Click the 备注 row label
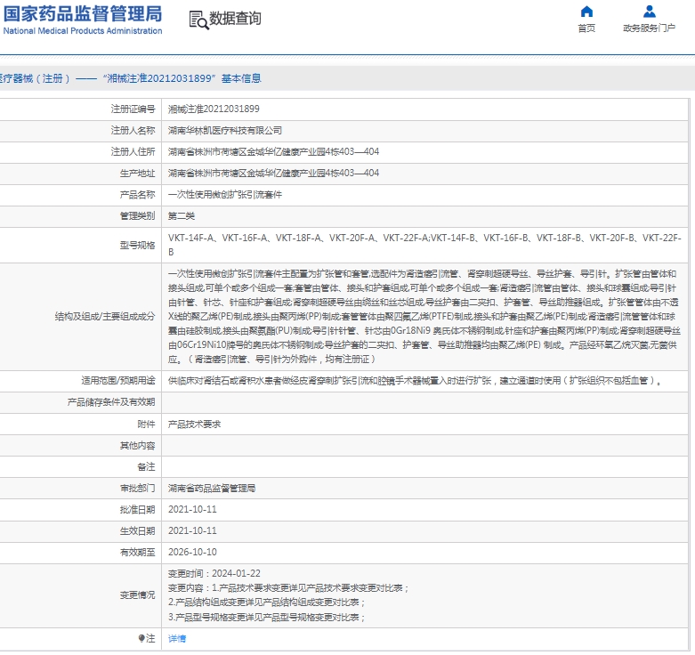This screenshot has width=695, height=655. click(146, 466)
